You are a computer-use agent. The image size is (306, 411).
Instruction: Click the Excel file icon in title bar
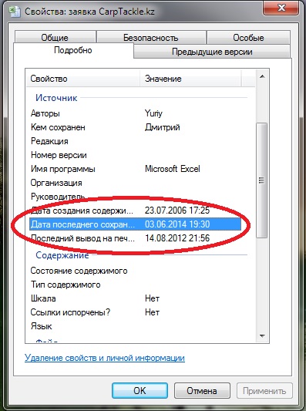pyautogui.click(x=15, y=12)
